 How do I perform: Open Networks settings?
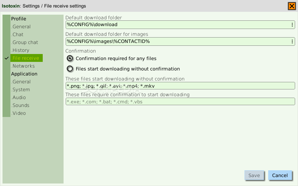coord(23,66)
